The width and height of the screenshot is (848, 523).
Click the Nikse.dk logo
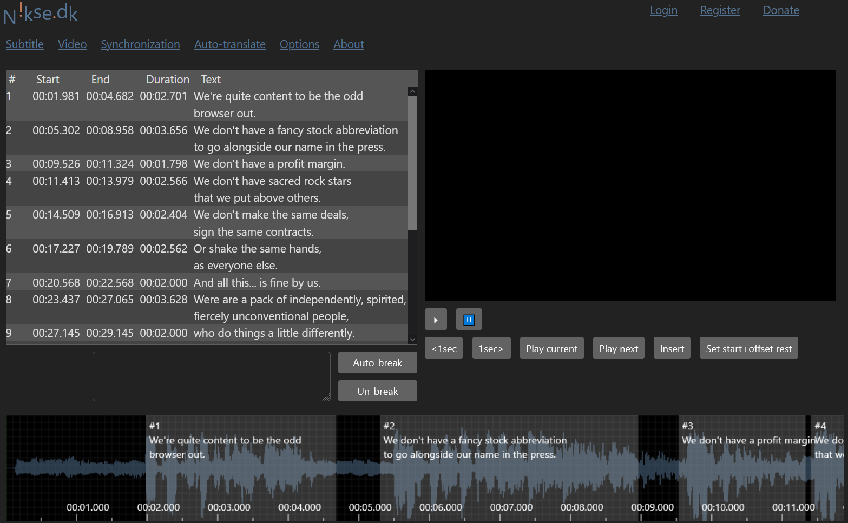[41, 13]
